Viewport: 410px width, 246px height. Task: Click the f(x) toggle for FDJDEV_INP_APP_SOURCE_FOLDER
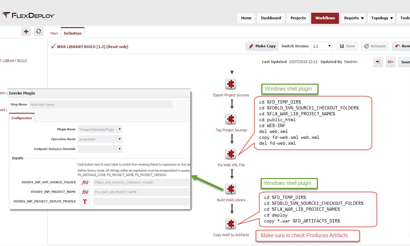coord(85,182)
